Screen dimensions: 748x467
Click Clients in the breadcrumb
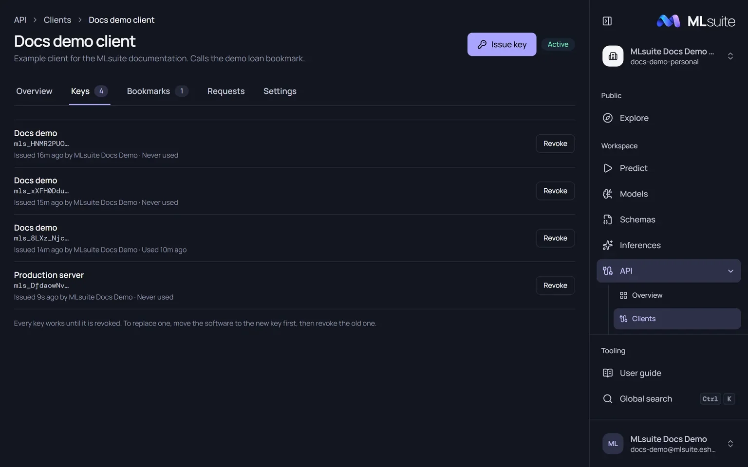57,20
